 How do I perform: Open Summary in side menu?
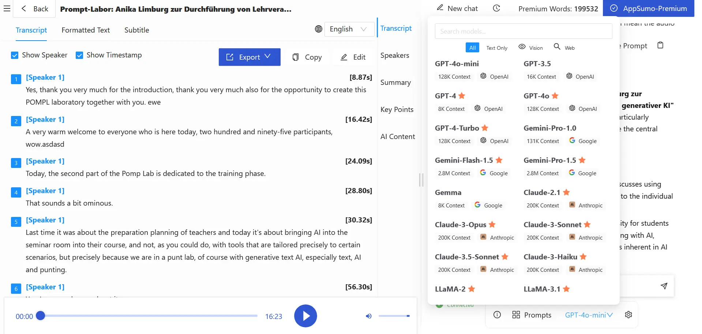[x=395, y=82]
